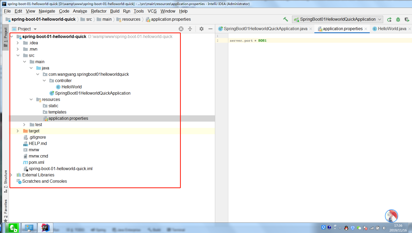Select SpringBoot01HelloworldQuickApplication class in the tree

point(93,93)
